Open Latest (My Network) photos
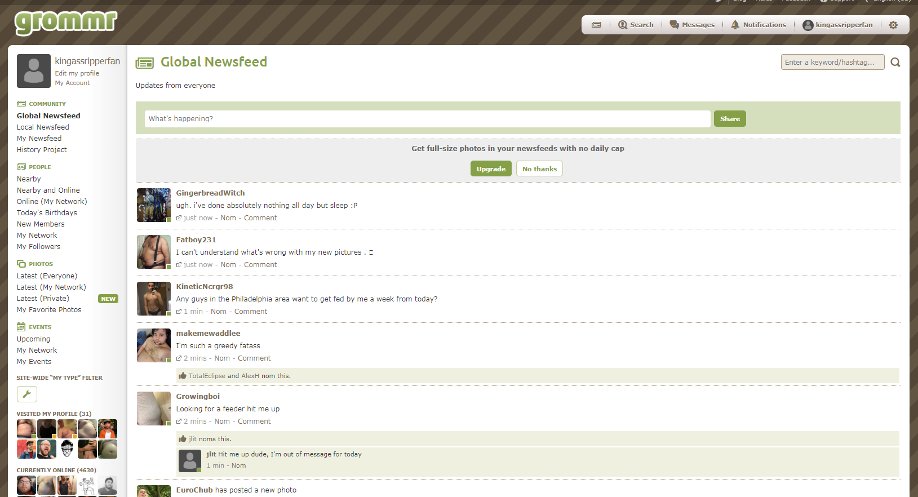 click(51, 287)
